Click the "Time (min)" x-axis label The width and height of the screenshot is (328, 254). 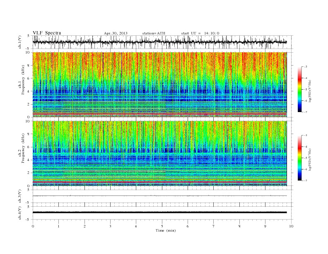[166, 230]
